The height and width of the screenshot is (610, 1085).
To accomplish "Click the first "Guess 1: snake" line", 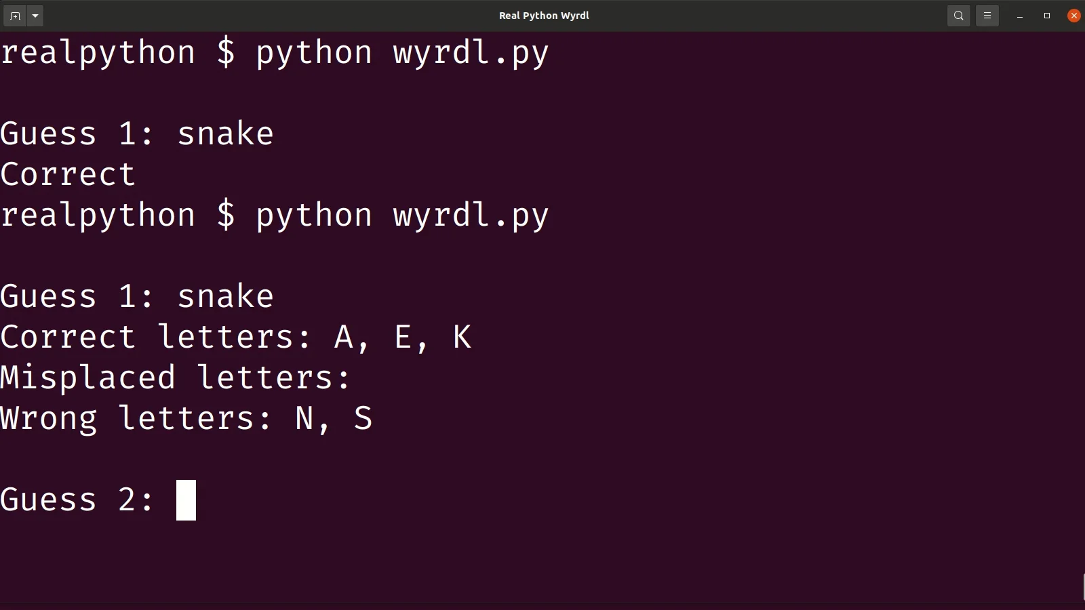I will (137, 134).
